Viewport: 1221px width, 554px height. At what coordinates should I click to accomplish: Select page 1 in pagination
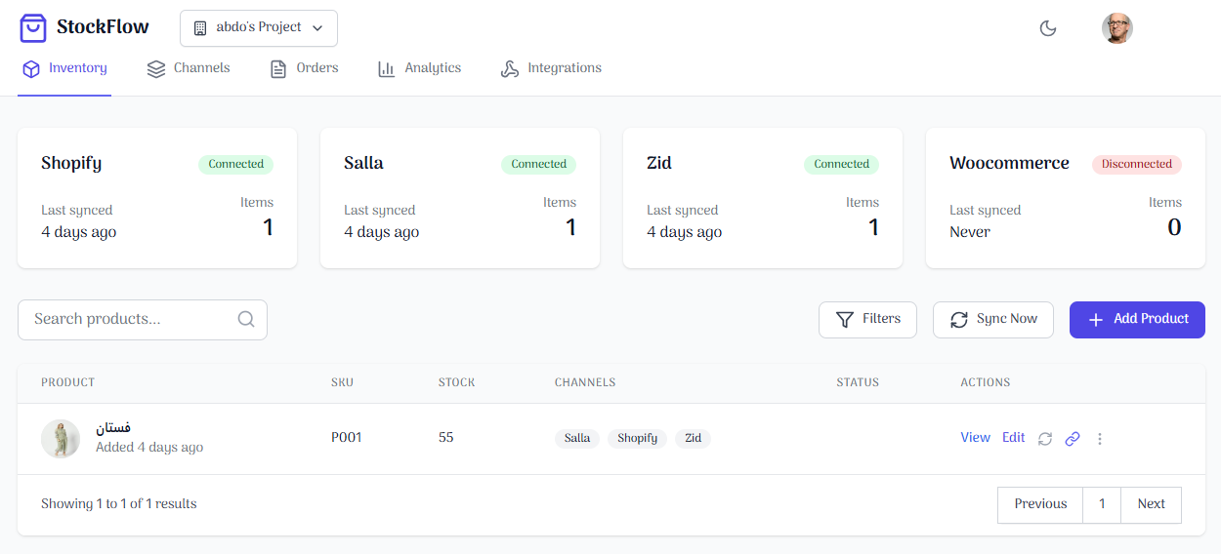coord(1102,505)
